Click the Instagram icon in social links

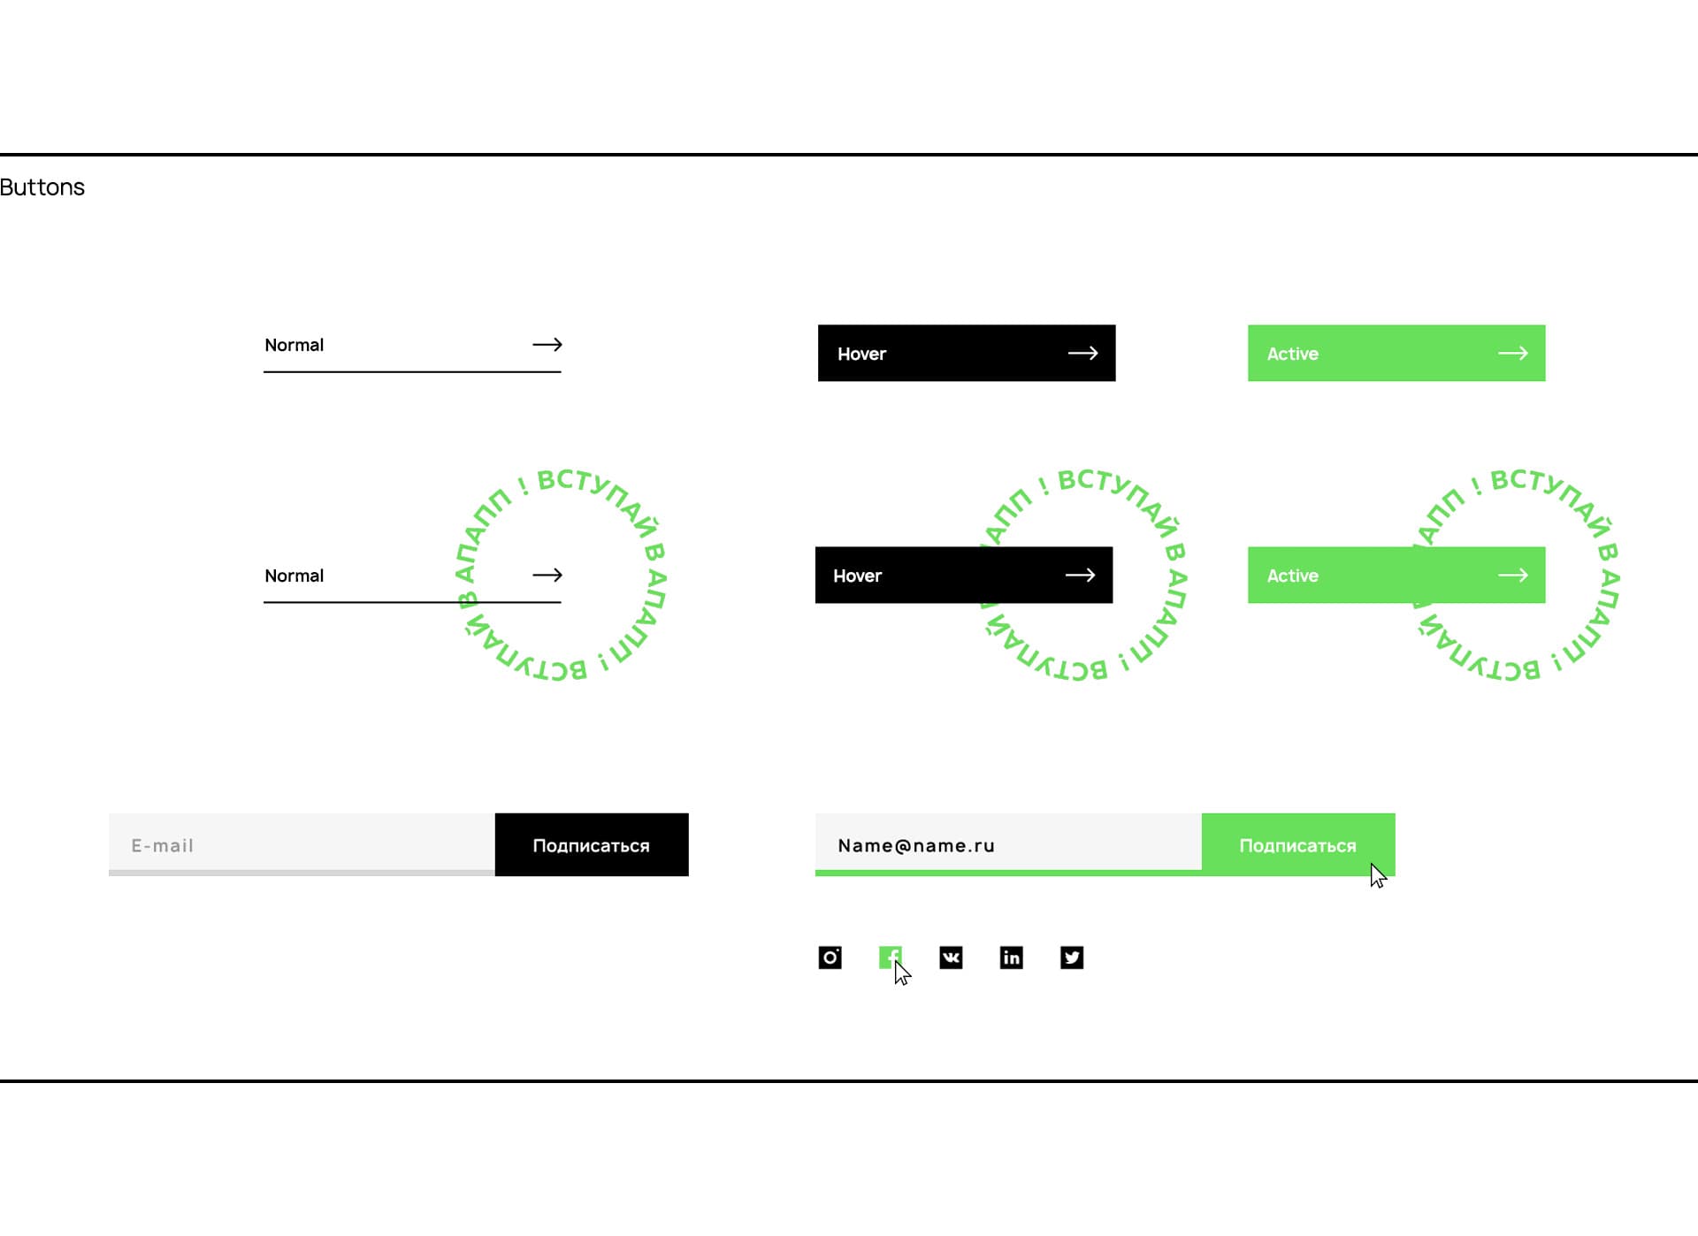(x=828, y=957)
